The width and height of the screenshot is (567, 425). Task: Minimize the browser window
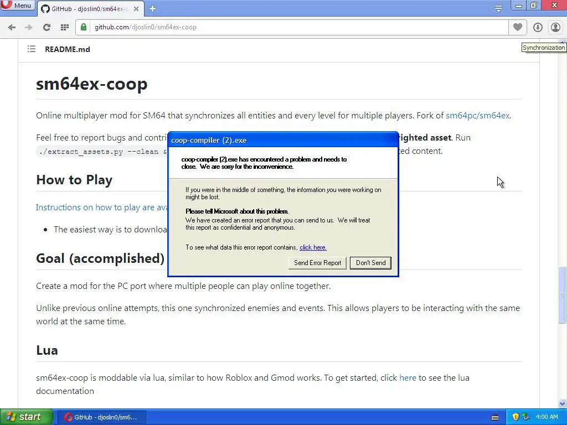point(518,6)
